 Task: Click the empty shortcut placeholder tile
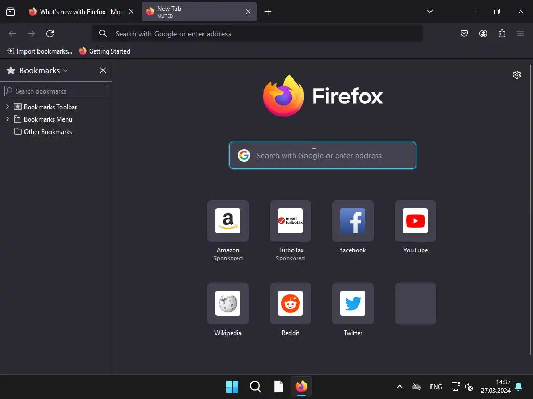coord(415,303)
